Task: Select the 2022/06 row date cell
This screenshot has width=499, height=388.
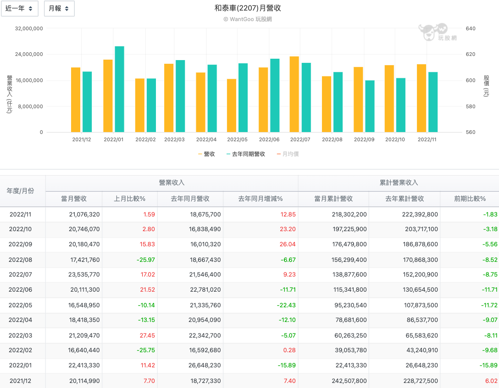Action: [x=20, y=290]
